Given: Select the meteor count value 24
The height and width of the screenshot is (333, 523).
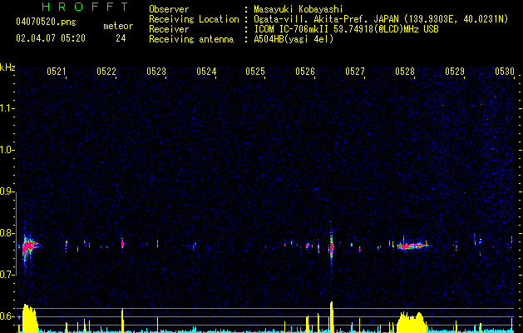Looking at the screenshot, I should click(121, 38).
